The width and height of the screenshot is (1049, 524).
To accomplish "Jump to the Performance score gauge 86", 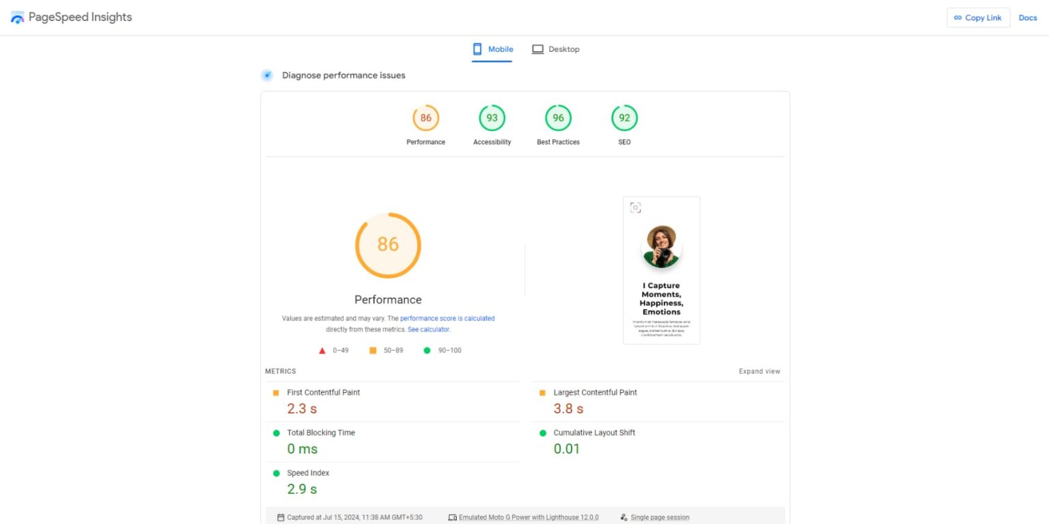I will (425, 118).
